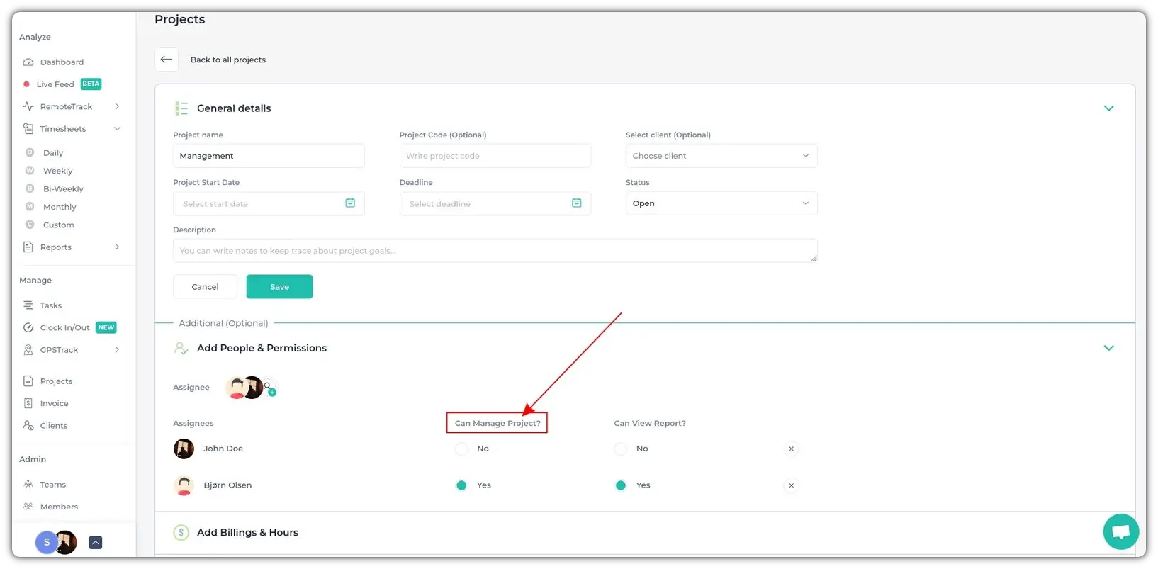The height and width of the screenshot is (569, 1158).
Task: Collapse the General details section
Action: (1108, 108)
